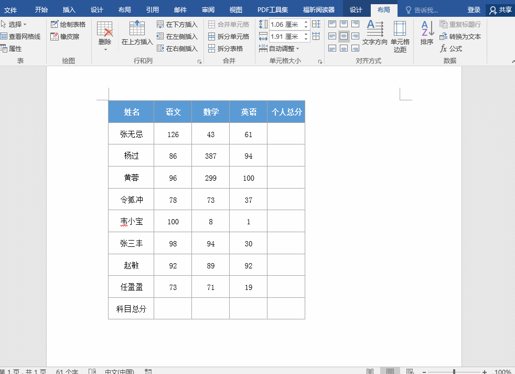Toggle 查看网格线 view gridlines
Screen dimensions: 515x374
pyautogui.click(x=20, y=36)
